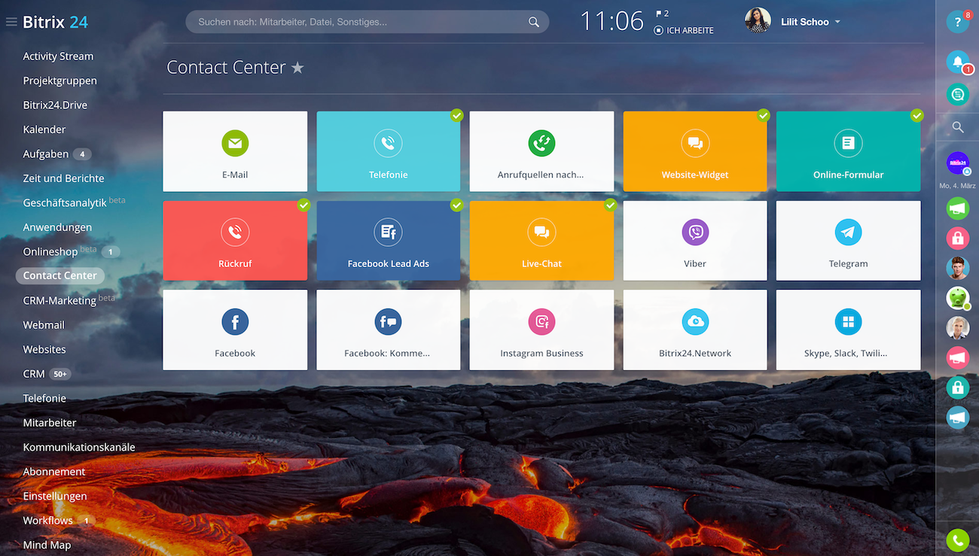
Task: Open the green chat messenger icon
Action: click(958, 94)
